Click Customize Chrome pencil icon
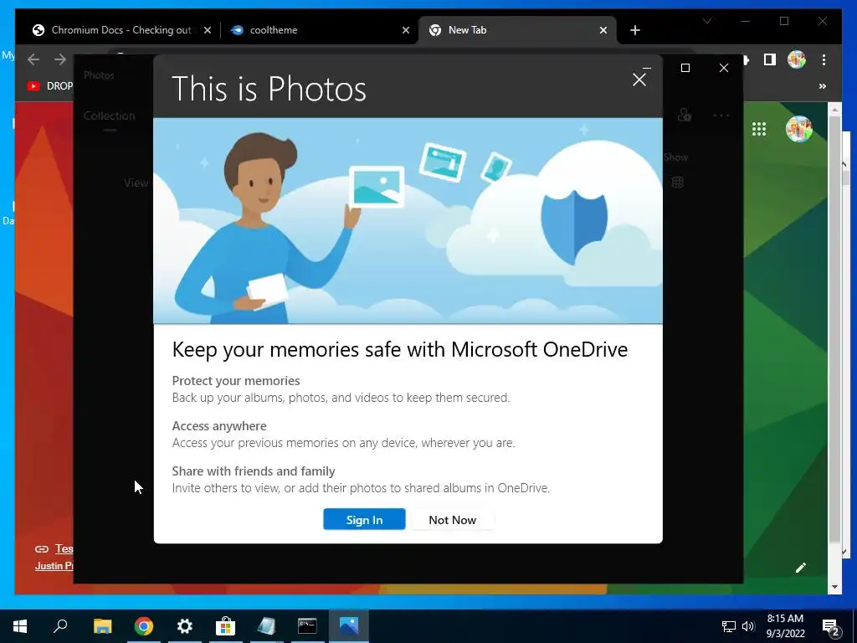The width and height of the screenshot is (857, 643). coord(801,568)
